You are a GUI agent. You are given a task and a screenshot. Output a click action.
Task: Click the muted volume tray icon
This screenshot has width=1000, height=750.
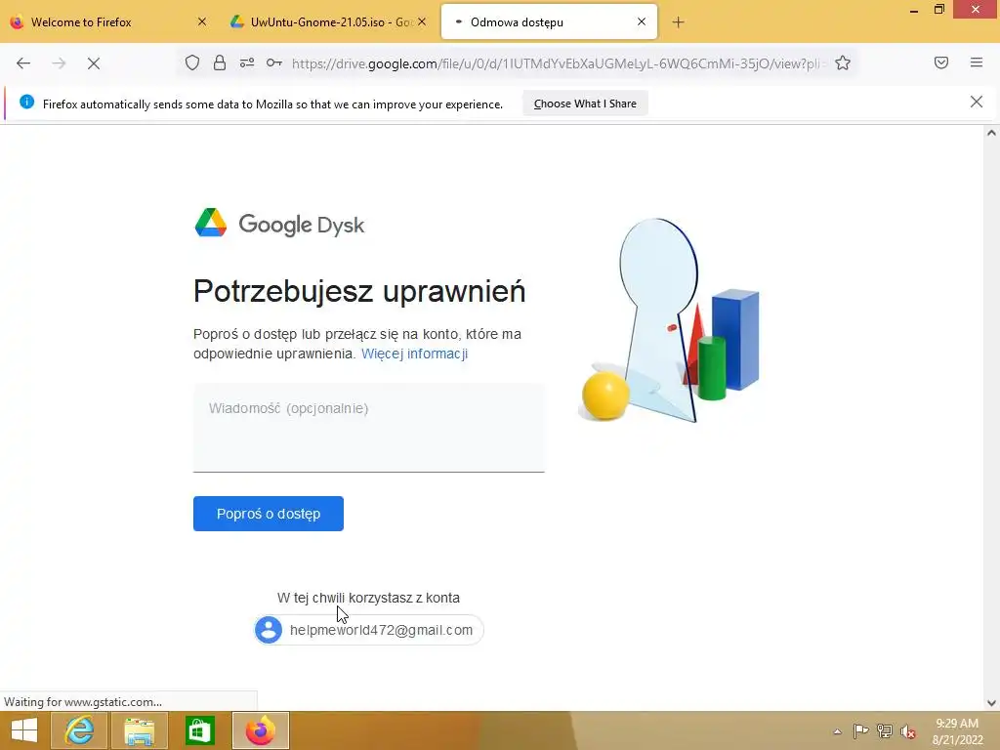[x=908, y=731]
